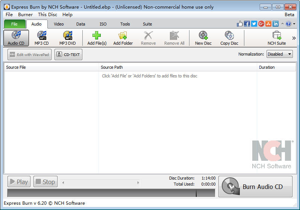300x210 pixels.
Task: Click the disc usage capacity bar
Action: [x=111, y=193]
